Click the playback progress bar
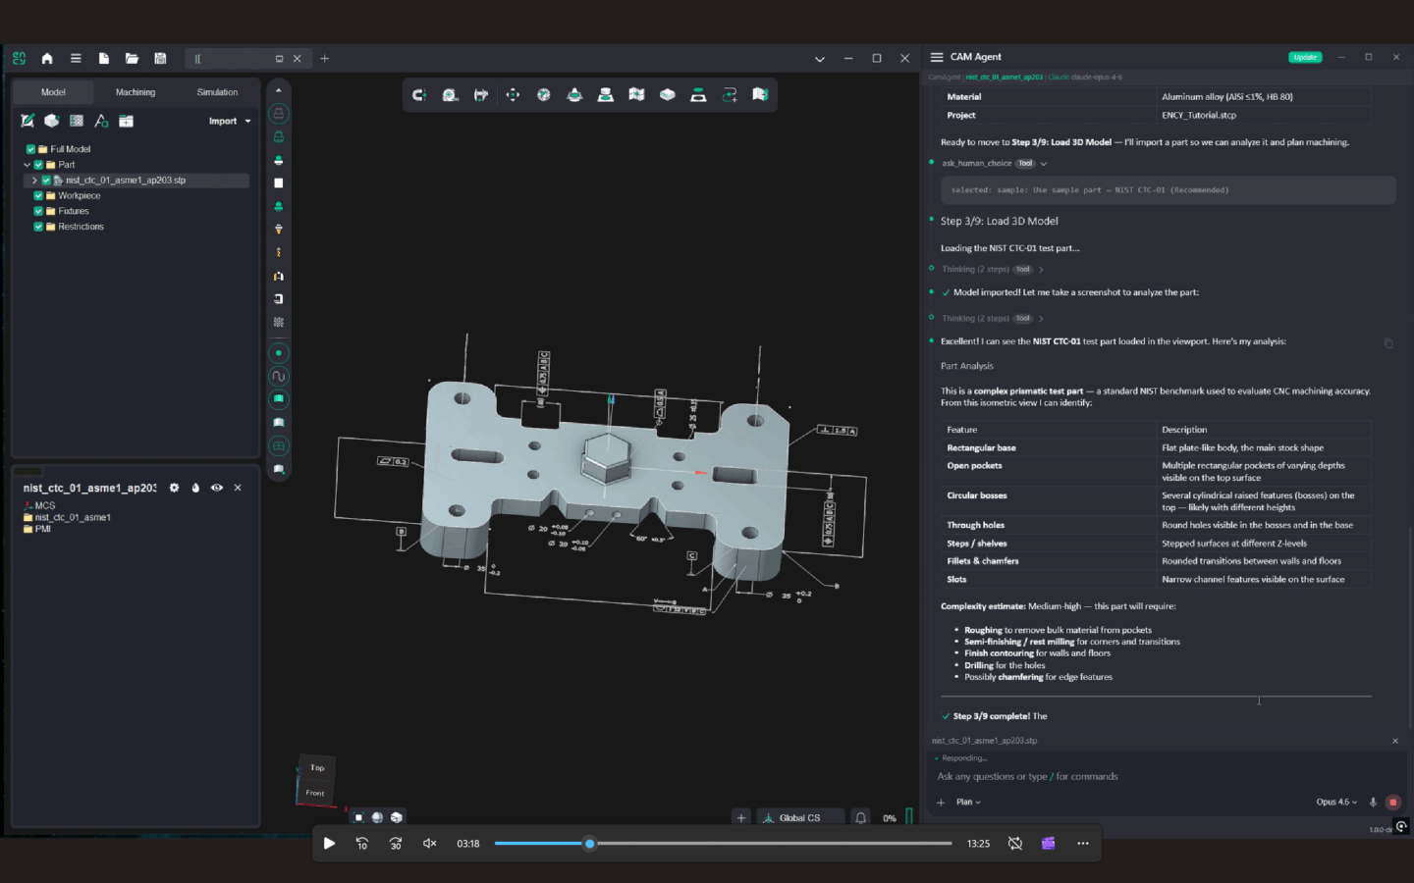Viewport: 1414px width, 883px height. pos(724,843)
